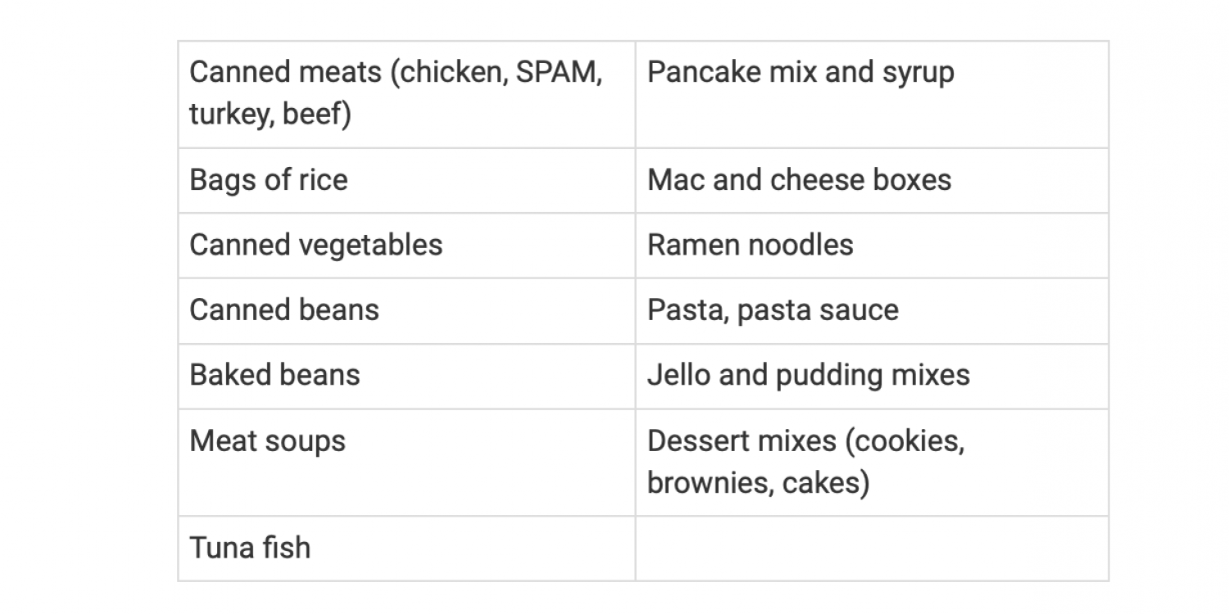Click the Meat soups cell
The image size is (1229, 614).
pyautogui.click(x=406, y=463)
